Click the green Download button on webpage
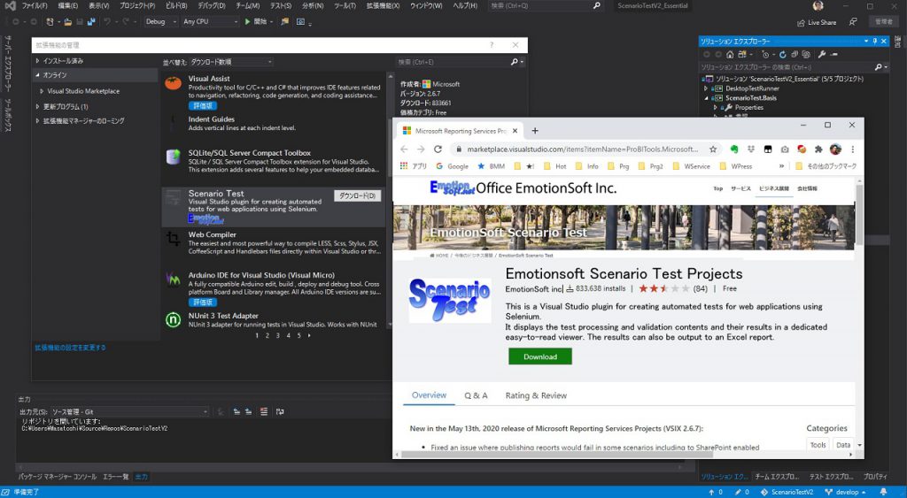Viewport: 907px width, 498px height. 540,356
